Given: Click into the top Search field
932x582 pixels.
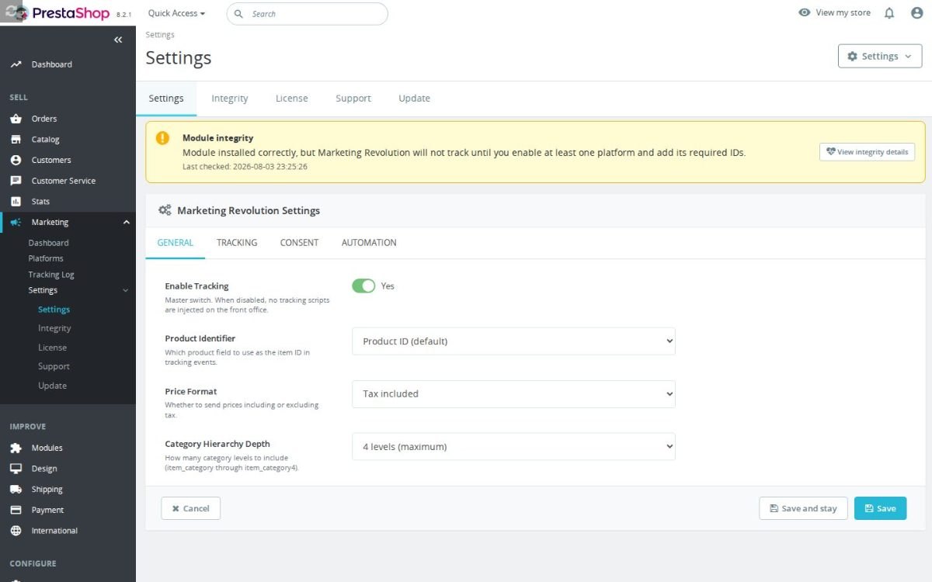Looking at the screenshot, I should 308,14.
